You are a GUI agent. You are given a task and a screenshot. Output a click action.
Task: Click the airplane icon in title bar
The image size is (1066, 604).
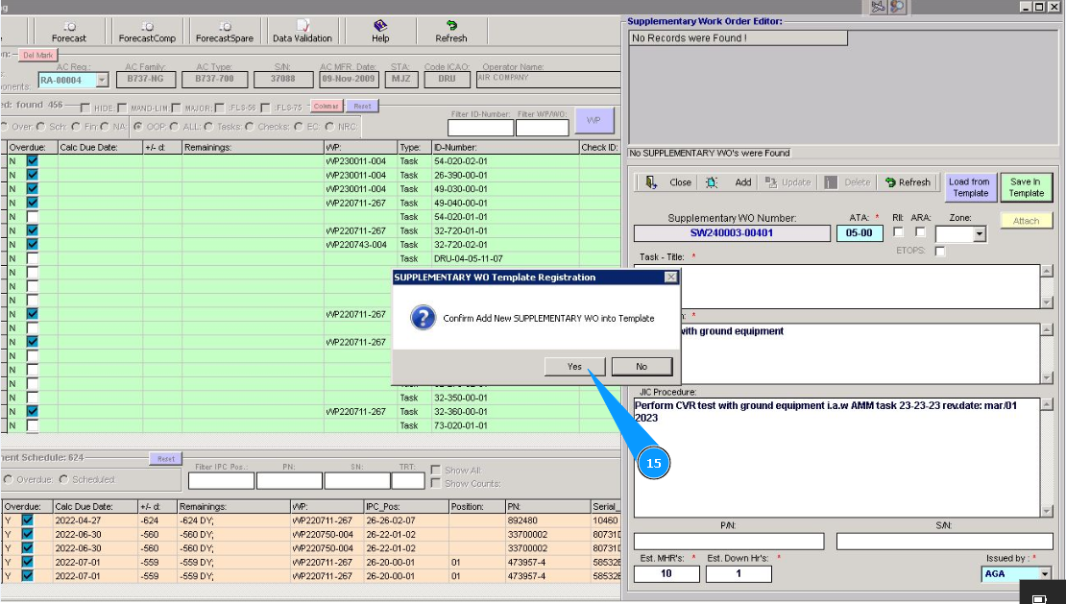pos(878,7)
